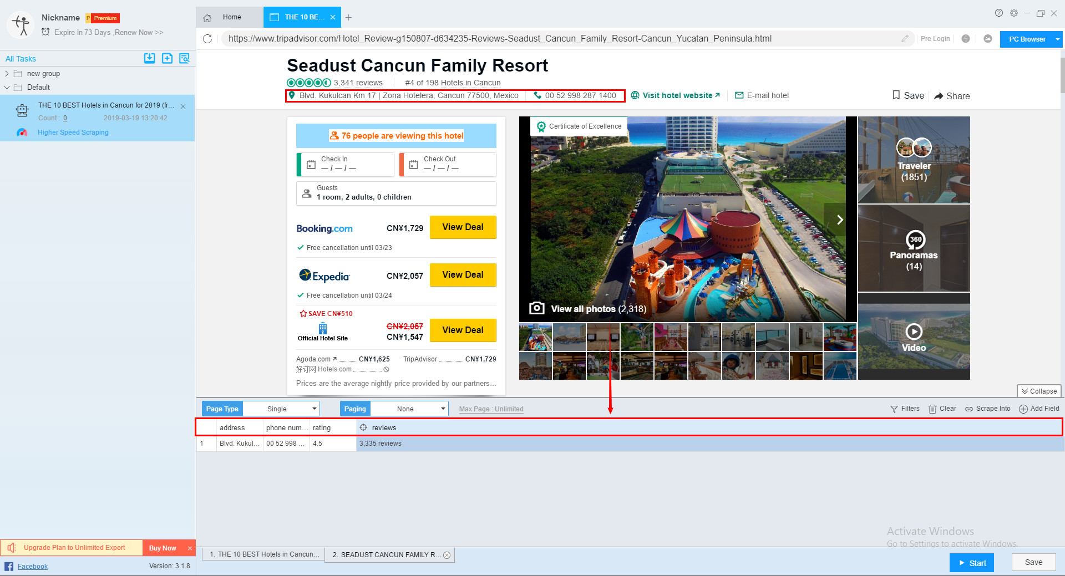Open the Page Type dropdown
The width and height of the screenshot is (1065, 576).
coord(281,409)
